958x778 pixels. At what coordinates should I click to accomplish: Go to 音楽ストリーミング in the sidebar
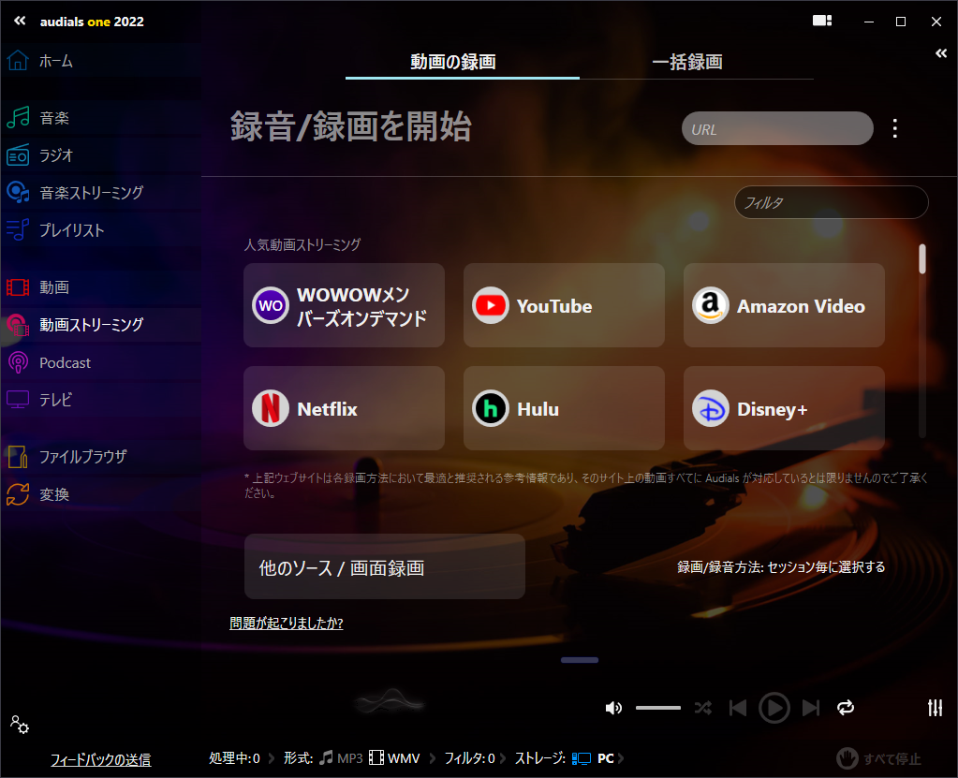point(101,192)
